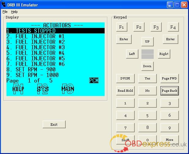Select 'FUEL INJECTOR #6' on the display
The image size is (189, 154).
[x=40, y=64]
